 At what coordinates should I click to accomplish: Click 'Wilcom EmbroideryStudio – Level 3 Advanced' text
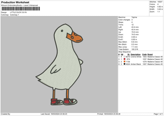coord(19,5)
